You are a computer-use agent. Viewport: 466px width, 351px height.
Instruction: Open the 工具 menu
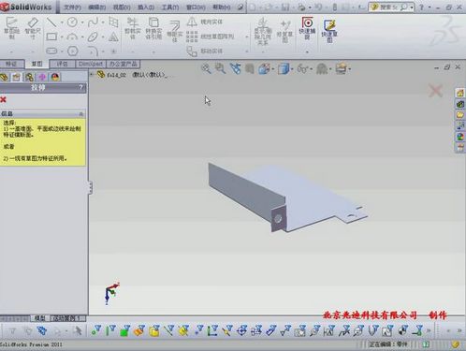(x=170, y=7)
